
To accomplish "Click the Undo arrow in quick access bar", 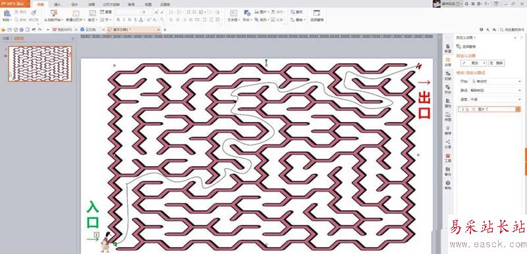I will pos(34,30).
